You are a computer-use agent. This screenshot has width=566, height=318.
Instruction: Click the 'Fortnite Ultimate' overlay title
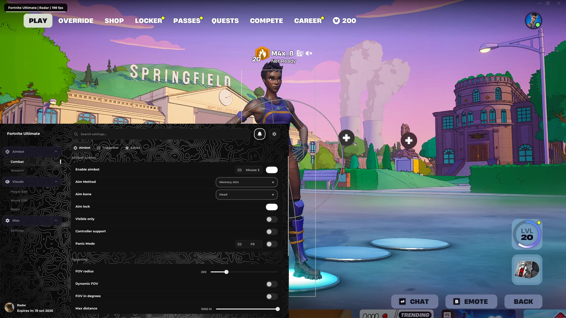tap(23, 134)
